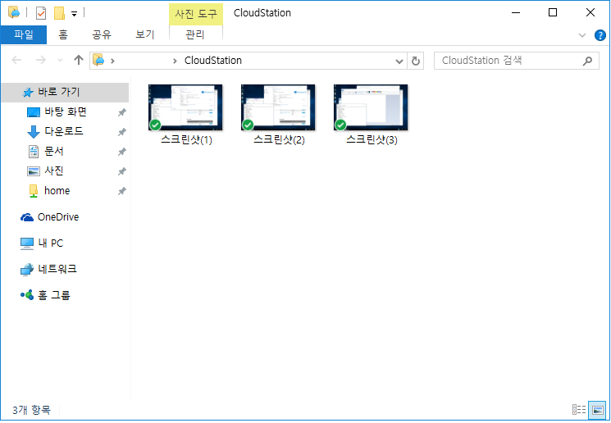
Task: Switch to details view in status bar
Action: tap(579, 410)
